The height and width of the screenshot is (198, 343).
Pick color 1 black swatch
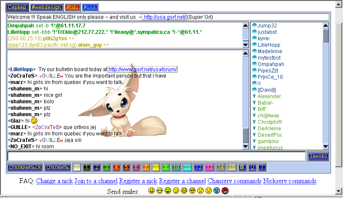coord(87,167)
